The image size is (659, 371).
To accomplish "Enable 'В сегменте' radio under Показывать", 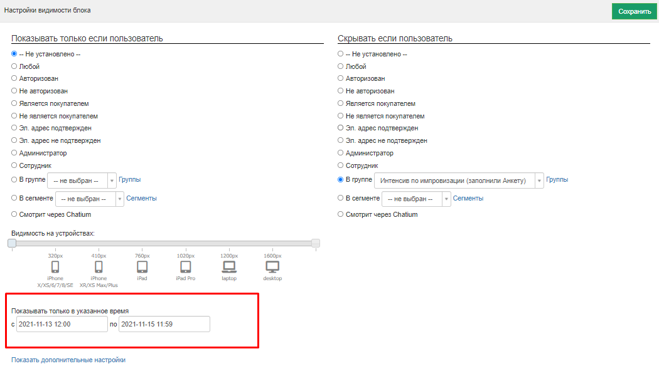I will coord(14,198).
